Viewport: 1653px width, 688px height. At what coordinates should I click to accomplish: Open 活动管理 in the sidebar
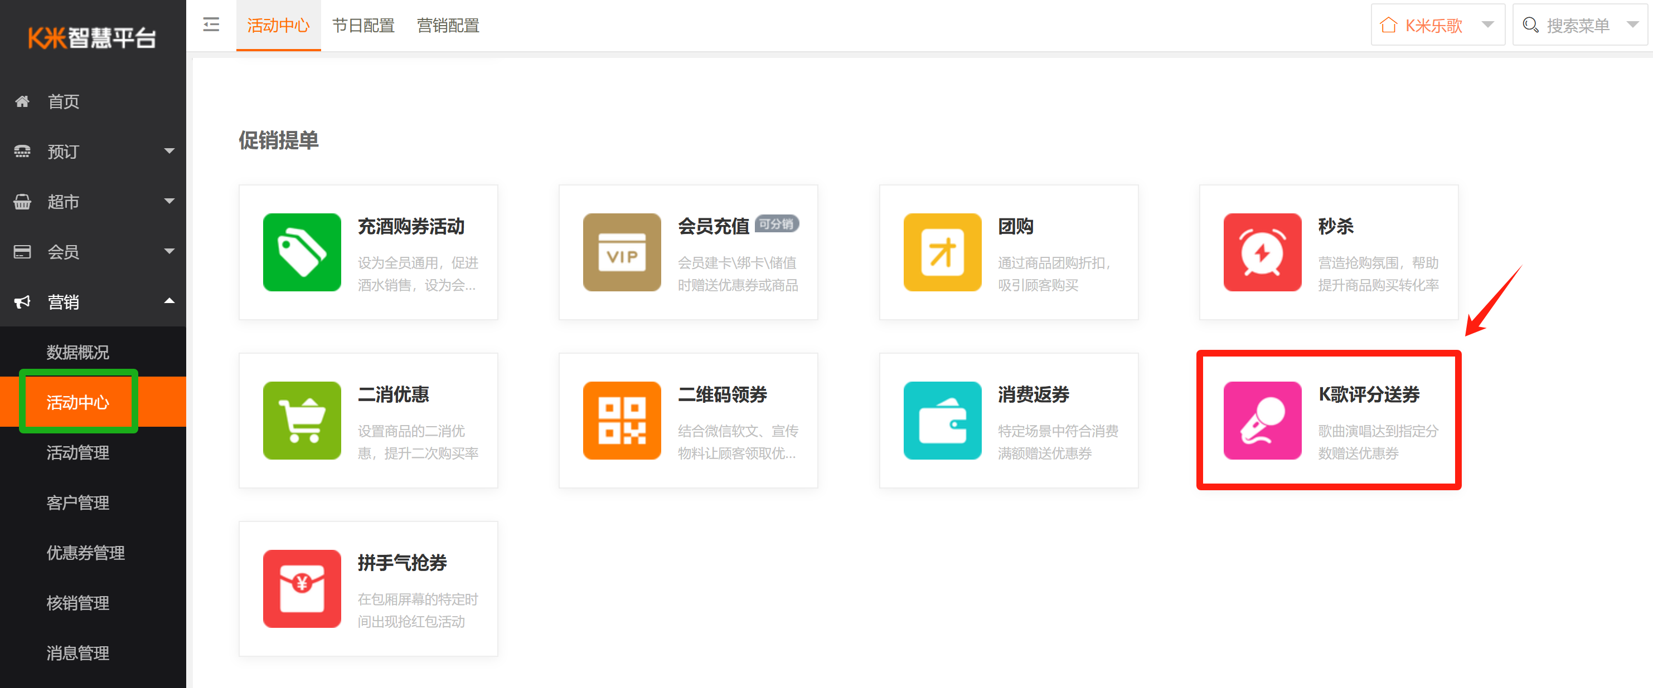(77, 452)
